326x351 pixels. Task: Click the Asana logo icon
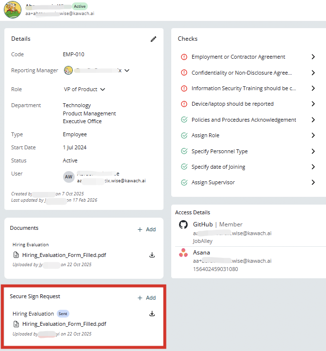click(183, 253)
